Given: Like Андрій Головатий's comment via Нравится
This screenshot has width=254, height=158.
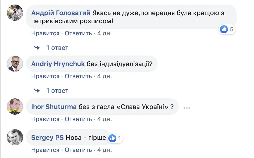Looking at the screenshot, I should [45, 33].
